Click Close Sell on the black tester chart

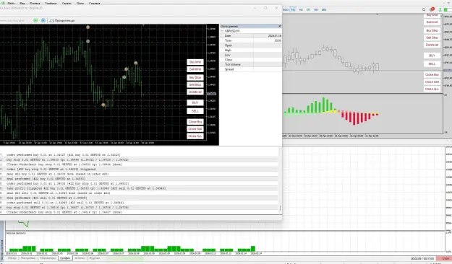point(195,129)
